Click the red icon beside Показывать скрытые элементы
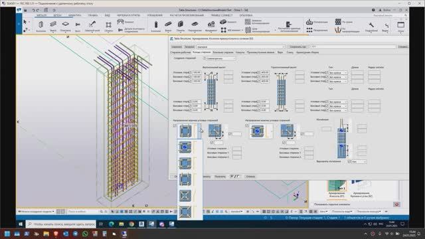The image size is (425, 239). click(x=396, y=204)
